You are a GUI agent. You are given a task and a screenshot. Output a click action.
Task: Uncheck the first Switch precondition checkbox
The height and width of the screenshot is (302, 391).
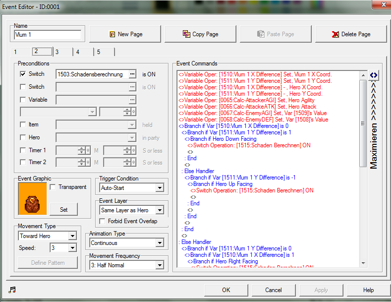tap(23, 74)
